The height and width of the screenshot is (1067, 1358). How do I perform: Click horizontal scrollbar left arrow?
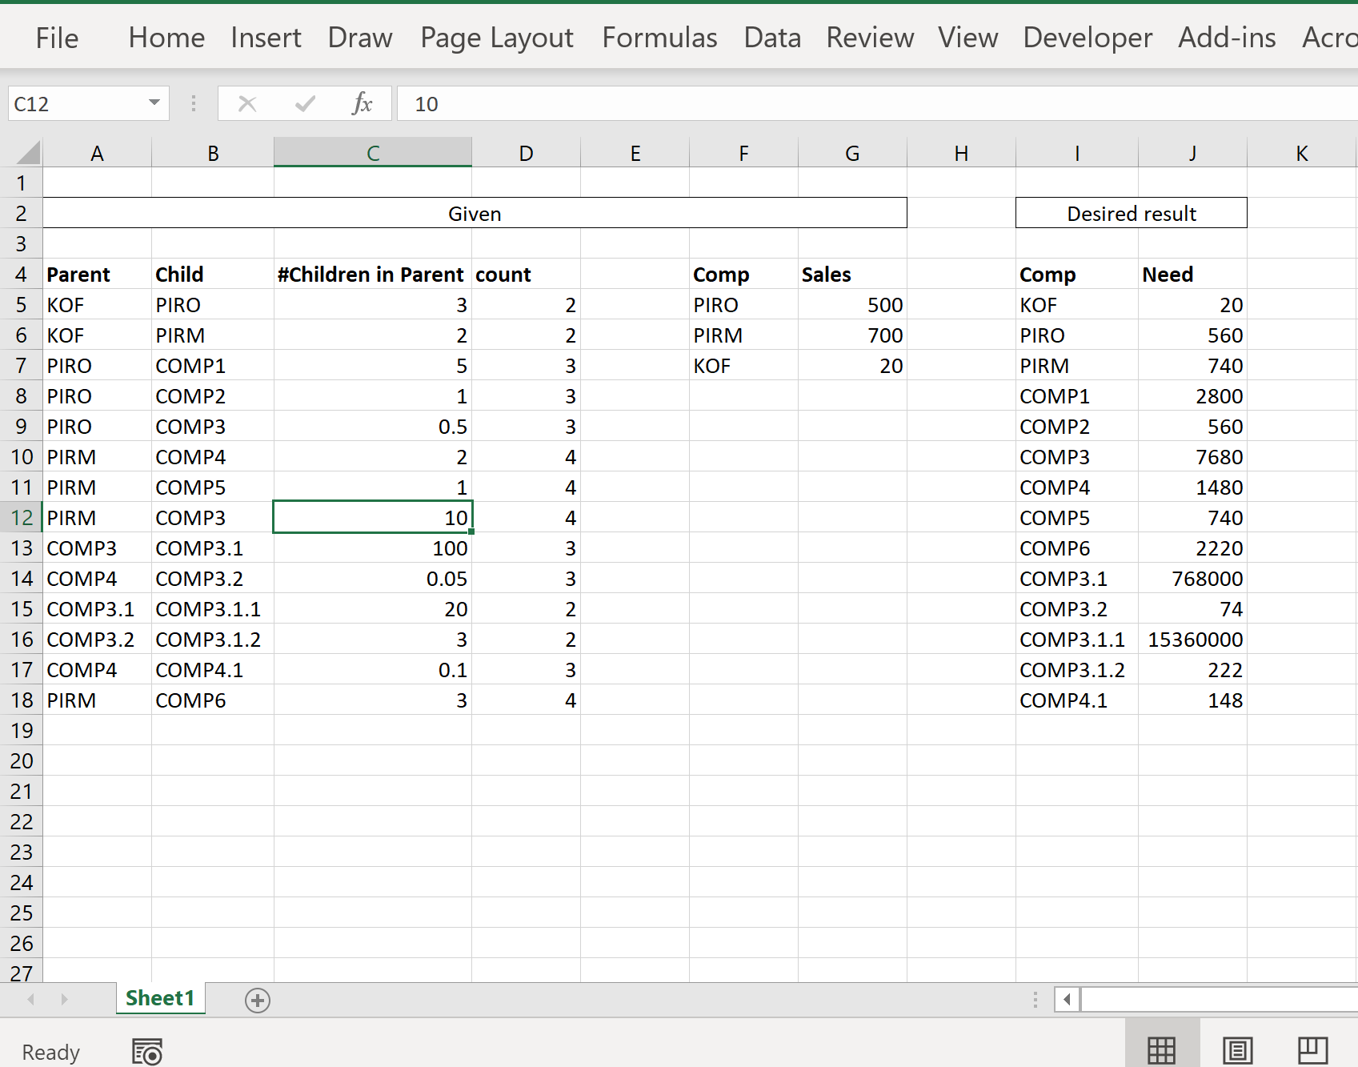pos(1067,999)
